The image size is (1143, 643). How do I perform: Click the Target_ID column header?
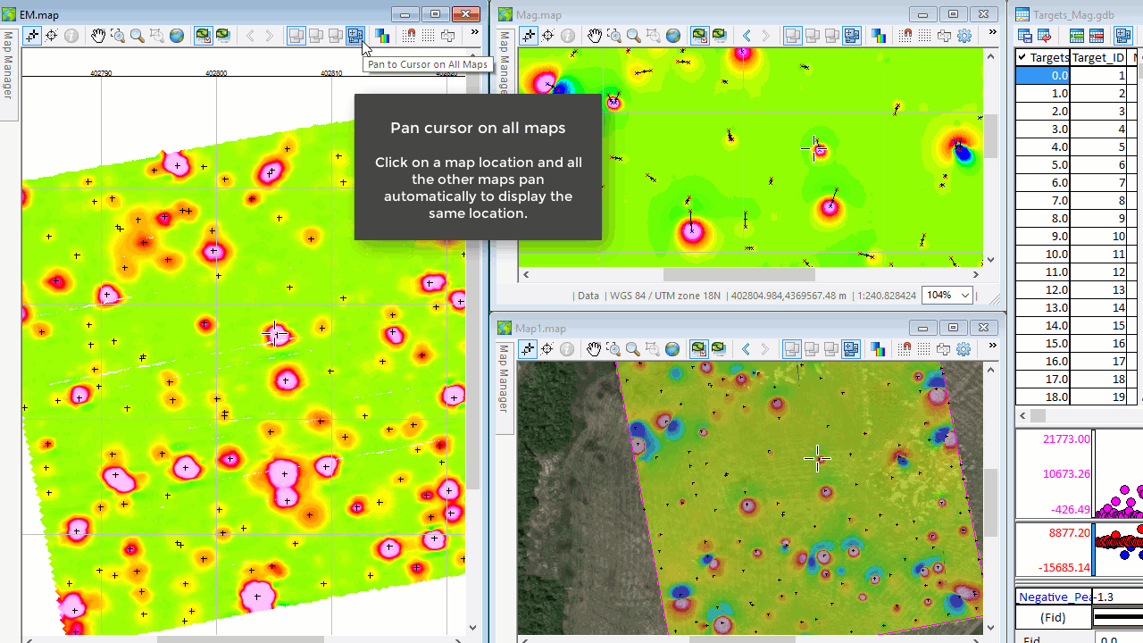pyautogui.click(x=1097, y=58)
